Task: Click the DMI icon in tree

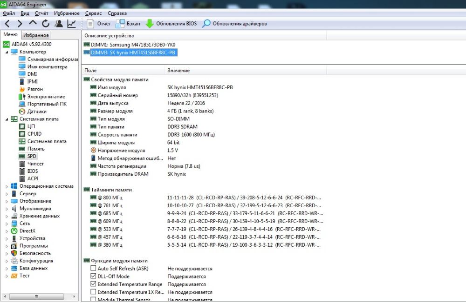Action: pyautogui.click(x=22, y=74)
